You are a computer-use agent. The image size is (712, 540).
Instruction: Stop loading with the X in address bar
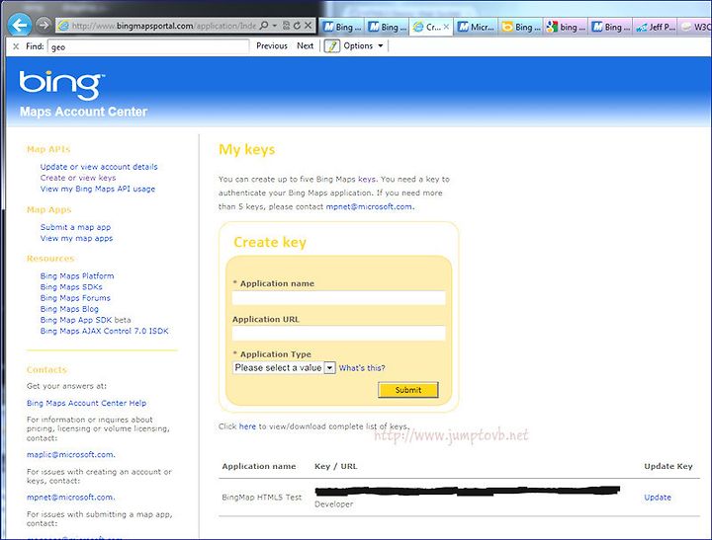(308, 26)
